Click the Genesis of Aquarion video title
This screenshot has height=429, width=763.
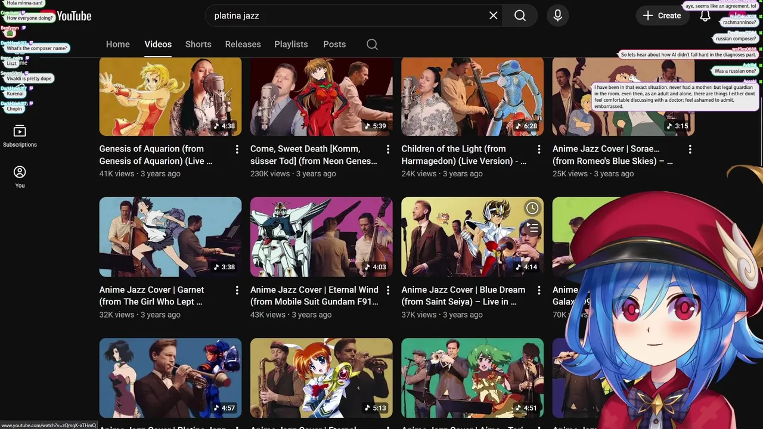tap(156, 155)
